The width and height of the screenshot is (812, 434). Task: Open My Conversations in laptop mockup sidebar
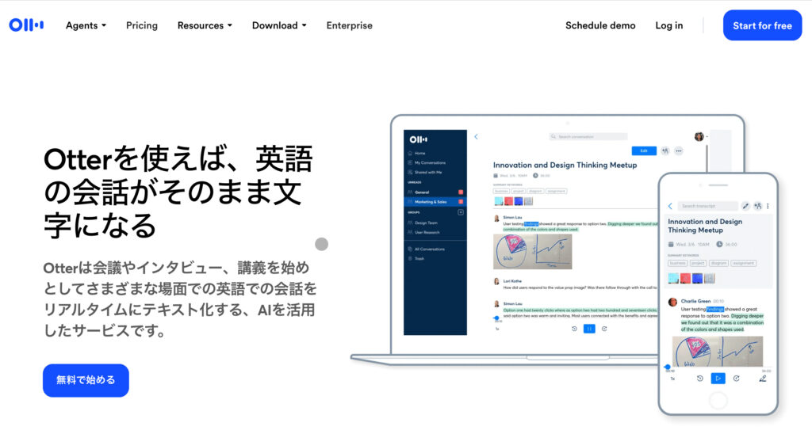point(427,162)
